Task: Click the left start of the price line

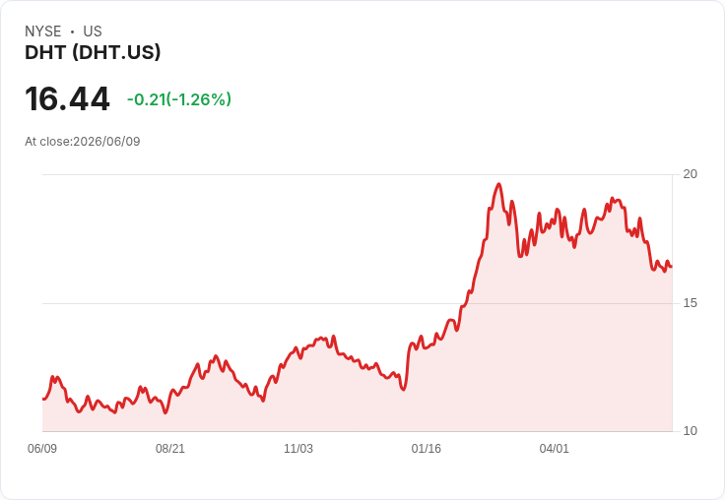Action: click(43, 399)
